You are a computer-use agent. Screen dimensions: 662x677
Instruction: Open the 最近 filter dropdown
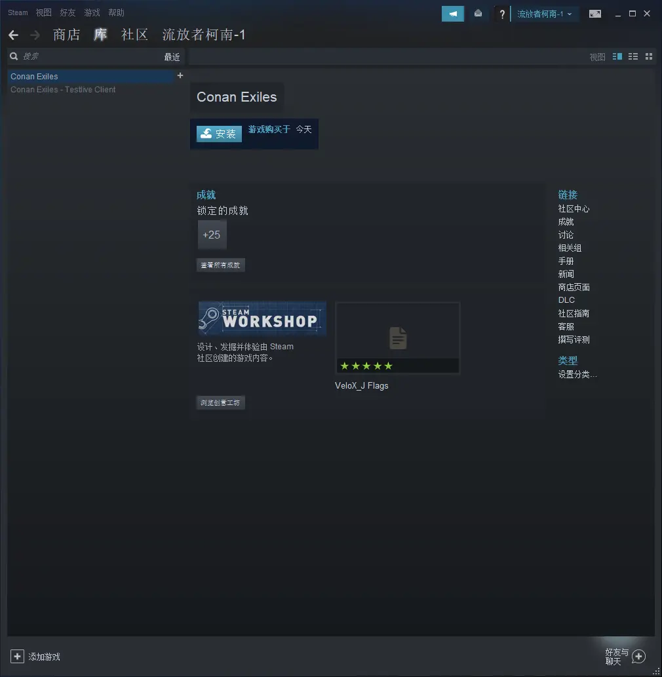click(x=172, y=57)
